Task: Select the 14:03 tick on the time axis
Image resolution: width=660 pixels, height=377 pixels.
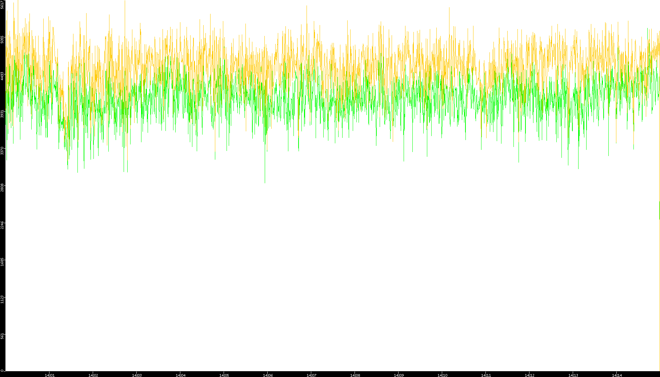Action: tap(137, 375)
